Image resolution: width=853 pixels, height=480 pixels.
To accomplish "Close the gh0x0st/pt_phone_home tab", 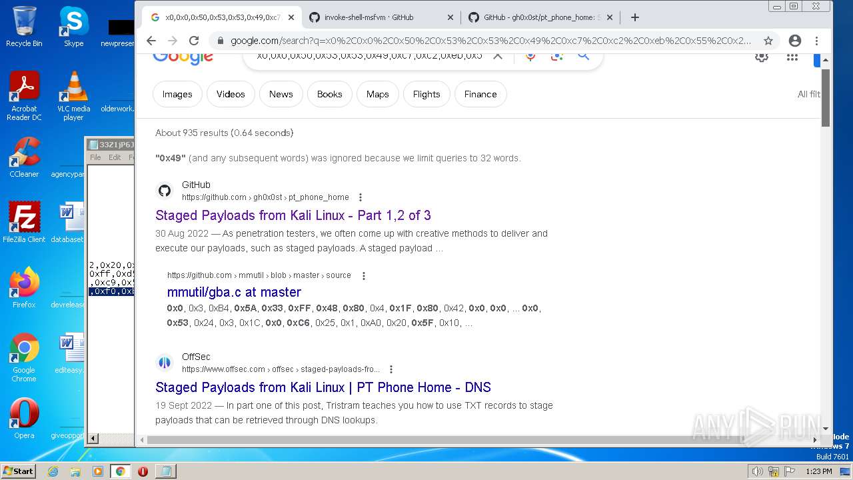I will pos(610,17).
